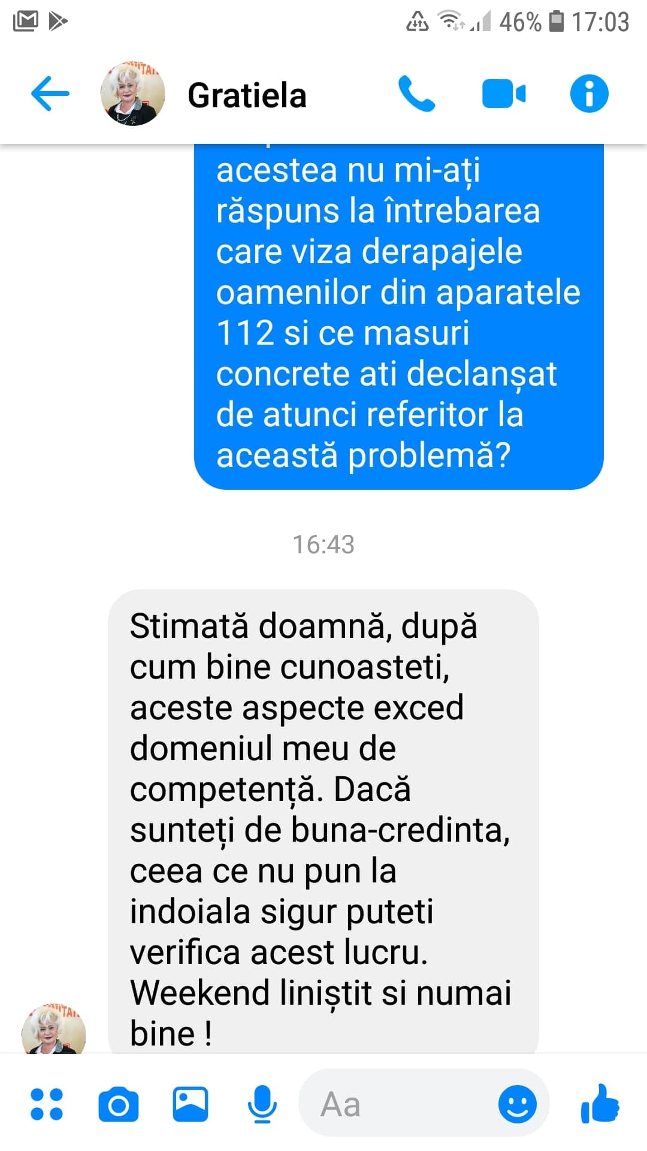Screen dimensions: 647x1151
Task: Go back using the blue arrow
Action: 50,94
